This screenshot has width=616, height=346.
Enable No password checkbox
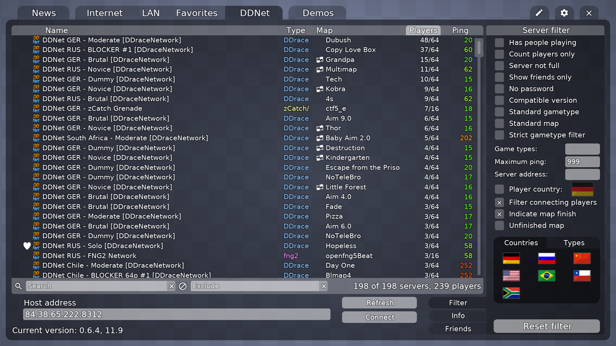pos(499,89)
